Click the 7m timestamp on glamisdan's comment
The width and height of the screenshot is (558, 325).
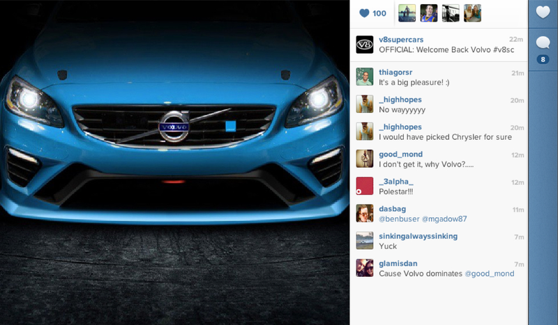(x=519, y=264)
